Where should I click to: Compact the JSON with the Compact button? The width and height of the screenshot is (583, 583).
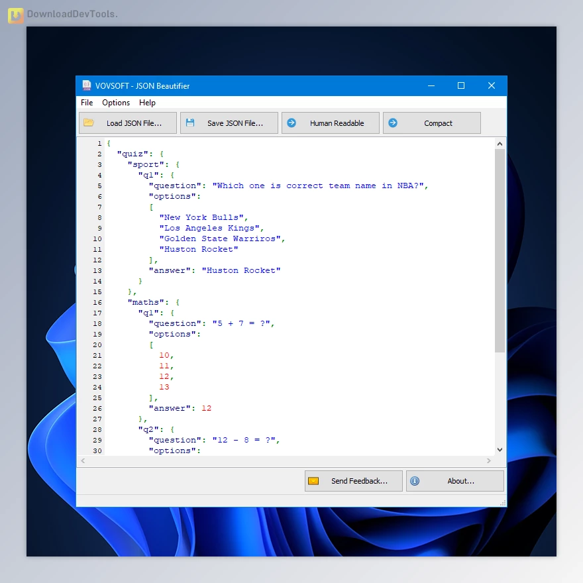coord(431,123)
